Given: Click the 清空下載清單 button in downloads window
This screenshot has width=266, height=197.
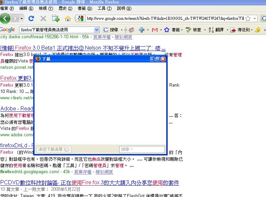Looking at the screenshot, I should tap(53, 149).
